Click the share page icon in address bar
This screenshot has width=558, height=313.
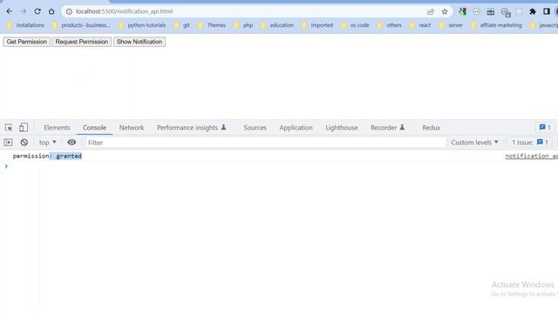point(431,11)
